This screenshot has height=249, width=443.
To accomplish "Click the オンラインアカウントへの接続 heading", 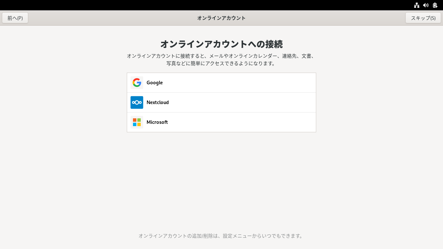I will click(221, 44).
